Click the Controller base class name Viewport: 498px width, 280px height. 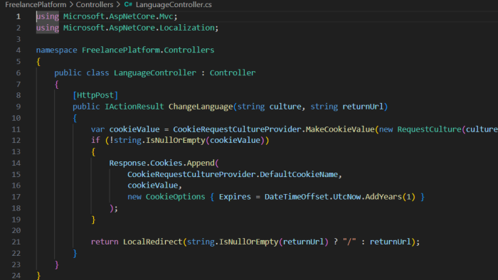pyautogui.click(x=233, y=73)
